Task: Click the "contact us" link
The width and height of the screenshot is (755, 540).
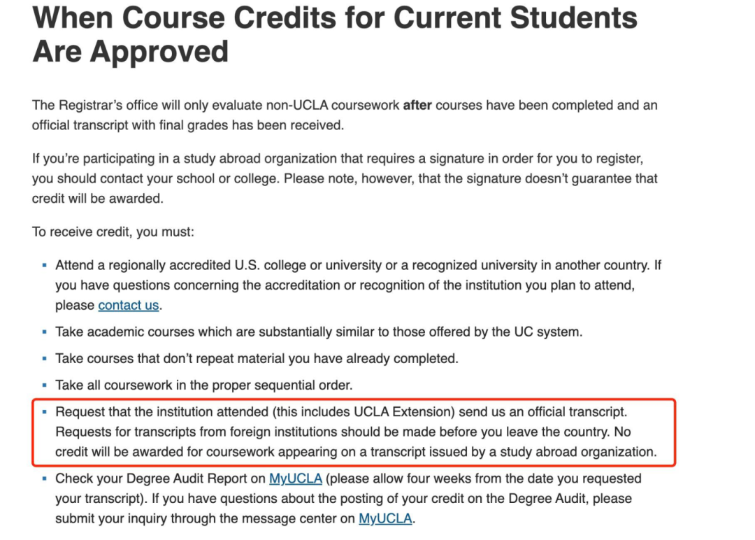Action: point(128,305)
